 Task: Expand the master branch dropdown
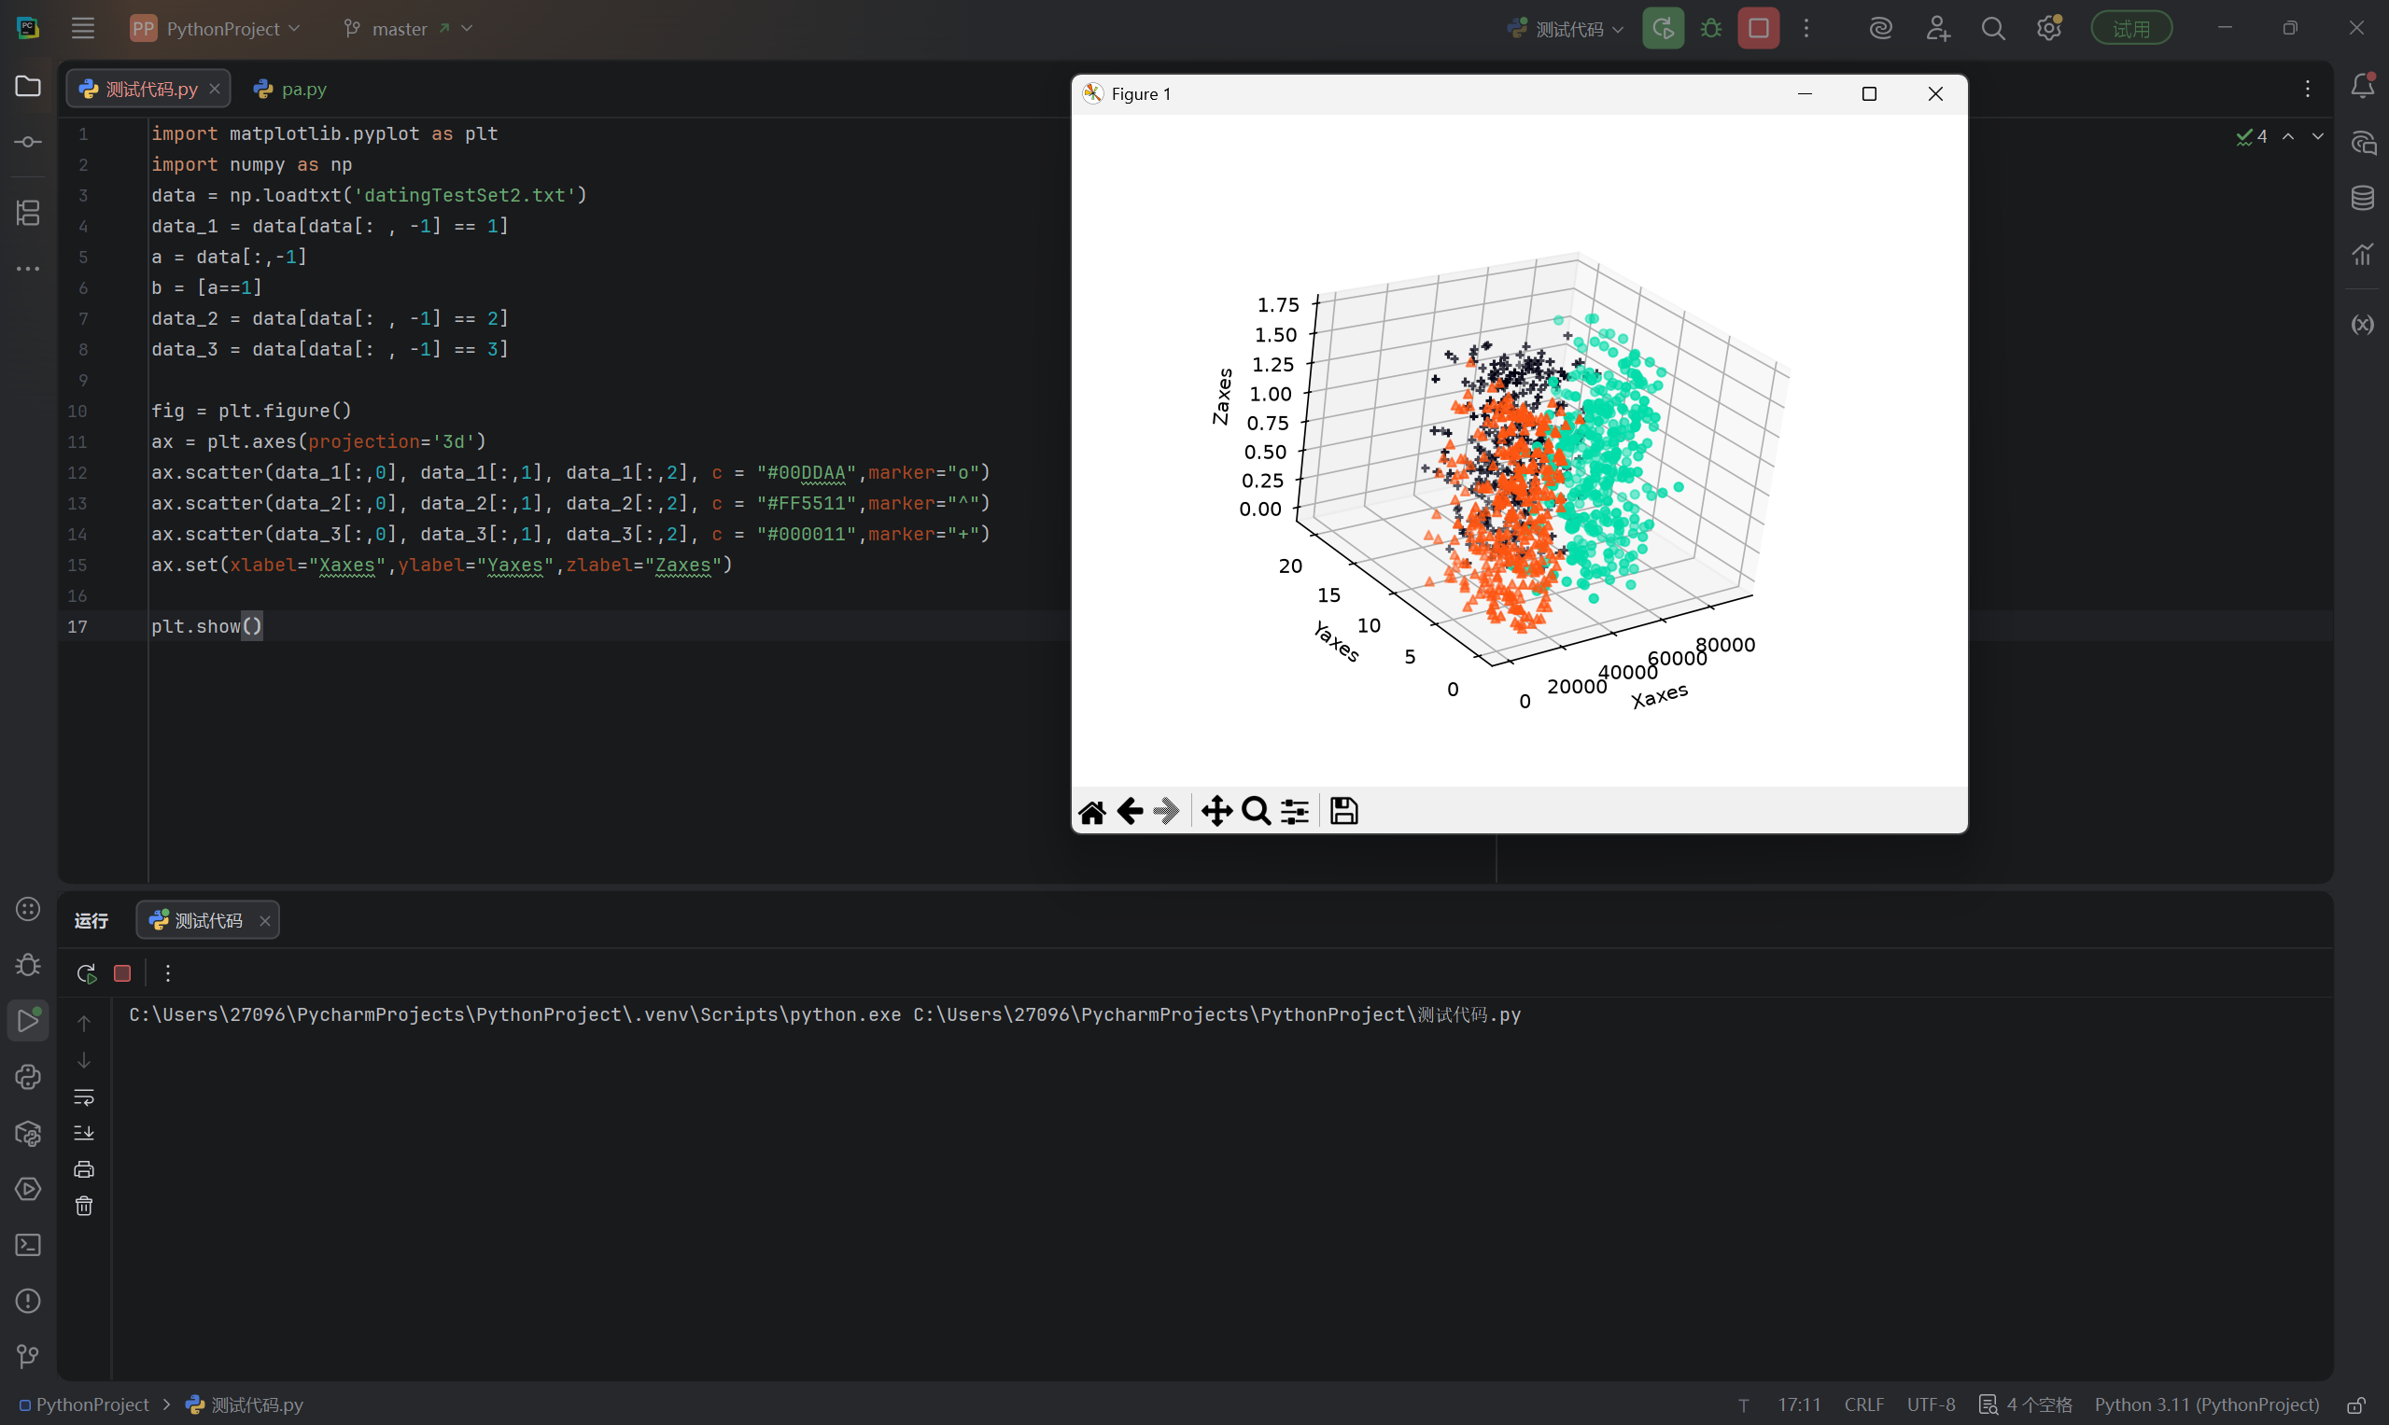(x=408, y=29)
